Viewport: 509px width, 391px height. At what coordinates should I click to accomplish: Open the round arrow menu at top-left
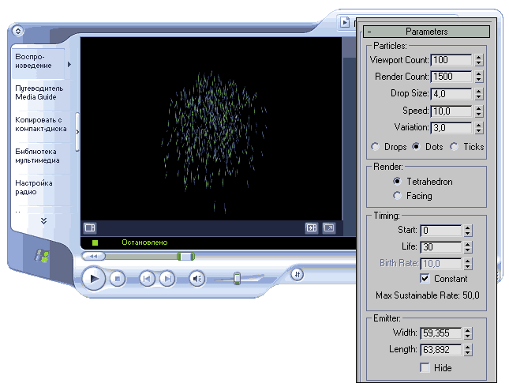coord(18,32)
